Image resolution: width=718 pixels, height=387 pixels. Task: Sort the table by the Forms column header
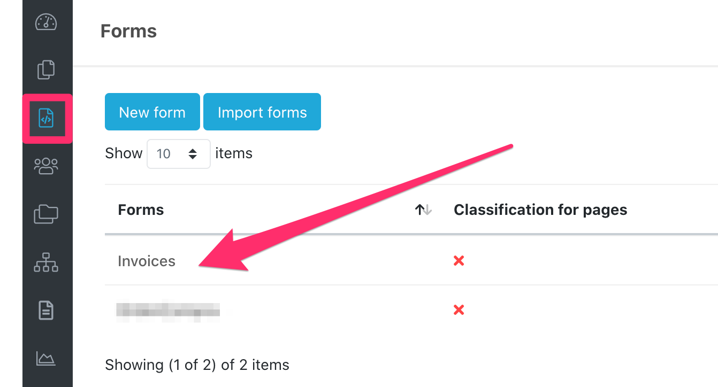pos(141,210)
